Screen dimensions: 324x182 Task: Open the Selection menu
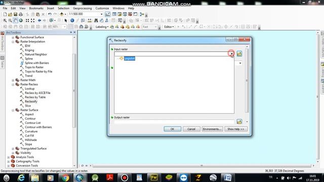(63, 8)
